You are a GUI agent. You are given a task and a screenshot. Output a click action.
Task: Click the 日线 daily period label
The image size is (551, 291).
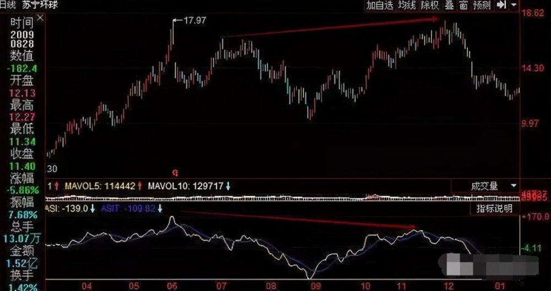pos(8,4)
